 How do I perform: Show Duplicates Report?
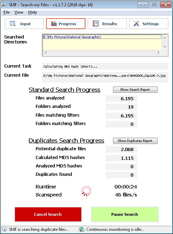click(135, 141)
